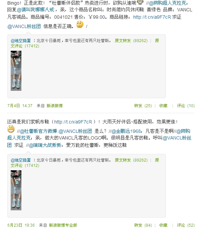Click the 7月4日 14:37 timestamp
The height and width of the screenshot is (232, 201).
20,106
